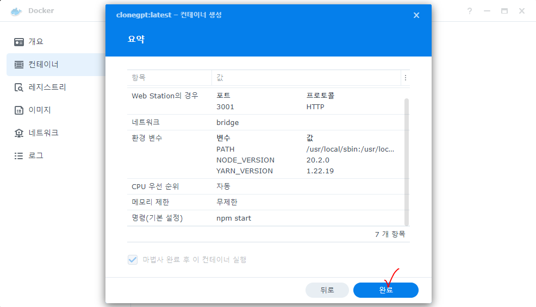
Task: Click the Docker whale logo icon
Action: tap(16, 11)
